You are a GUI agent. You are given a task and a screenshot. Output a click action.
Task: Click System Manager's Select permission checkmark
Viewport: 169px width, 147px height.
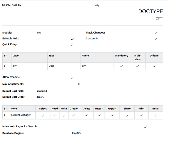43,116
